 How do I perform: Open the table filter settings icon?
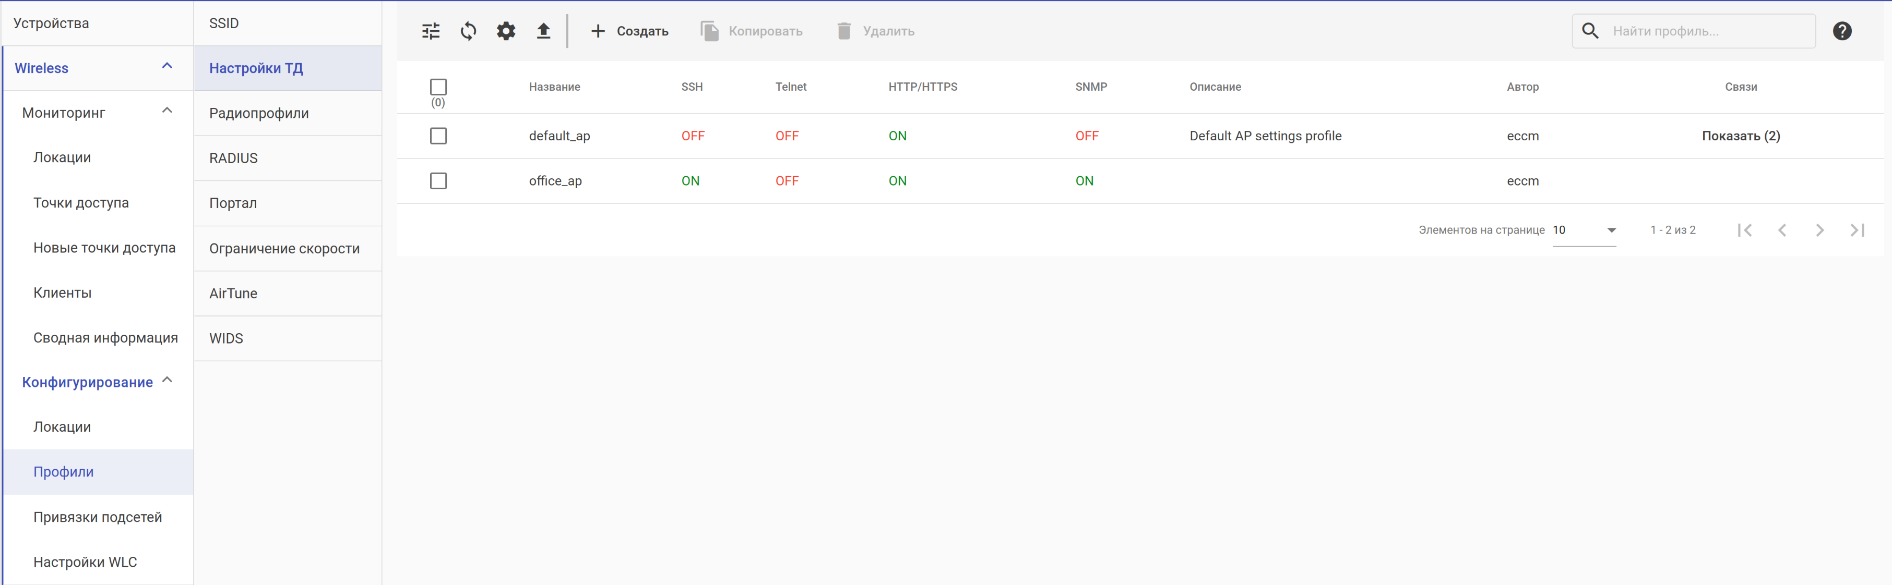(431, 31)
